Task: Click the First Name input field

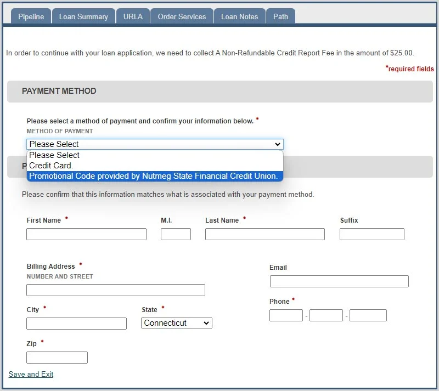Action: coord(86,234)
